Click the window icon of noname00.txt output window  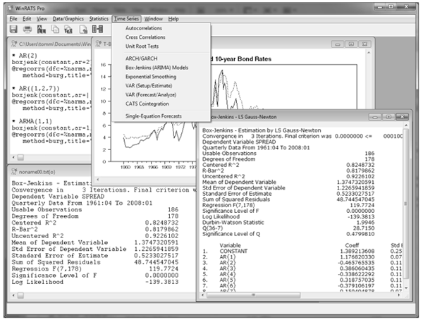point(14,171)
